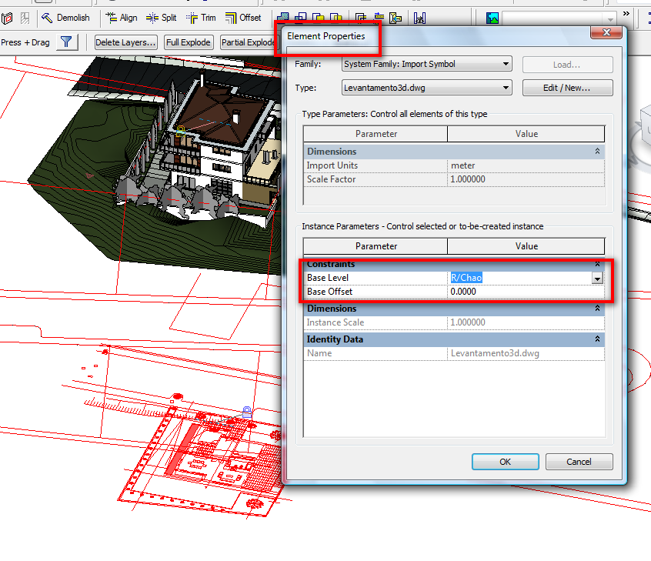Click the Edit / New... button
This screenshot has width=651, height=561.
[x=567, y=88]
